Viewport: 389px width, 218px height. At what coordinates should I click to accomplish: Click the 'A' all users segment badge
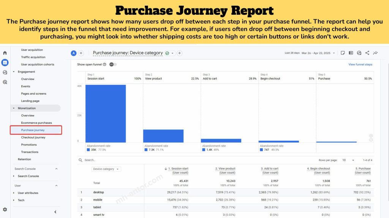click(x=73, y=53)
